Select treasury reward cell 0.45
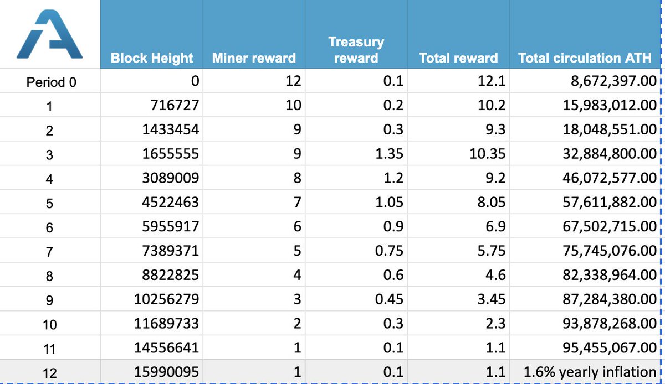This screenshot has width=665, height=384. point(356,300)
